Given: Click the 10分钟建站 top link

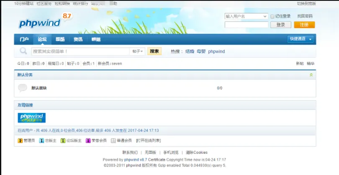Looking at the screenshot, I should coord(24,3).
